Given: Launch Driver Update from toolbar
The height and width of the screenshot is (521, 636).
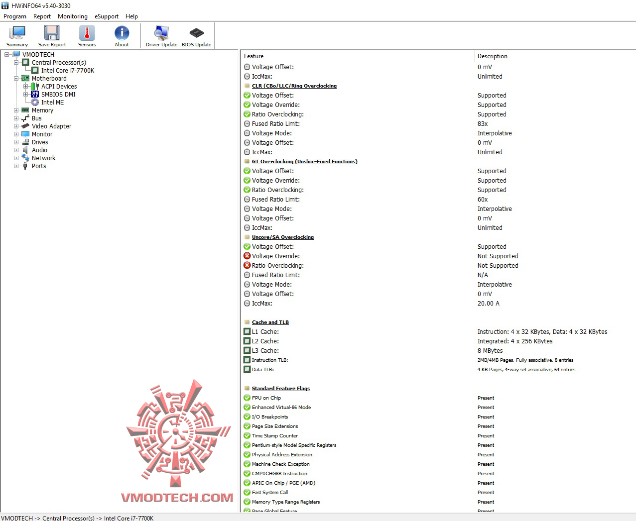Looking at the screenshot, I should 161,33.
